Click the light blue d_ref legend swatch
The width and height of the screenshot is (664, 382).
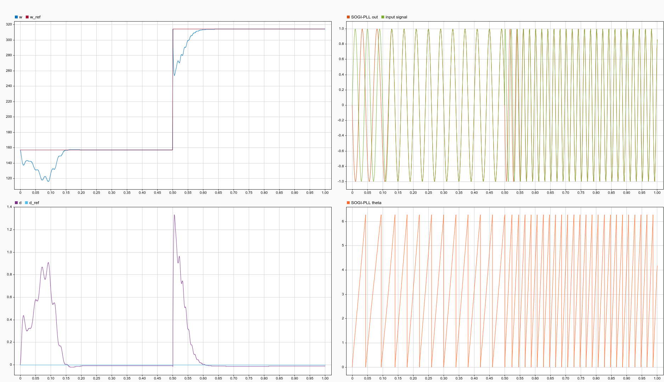click(x=26, y=203)
